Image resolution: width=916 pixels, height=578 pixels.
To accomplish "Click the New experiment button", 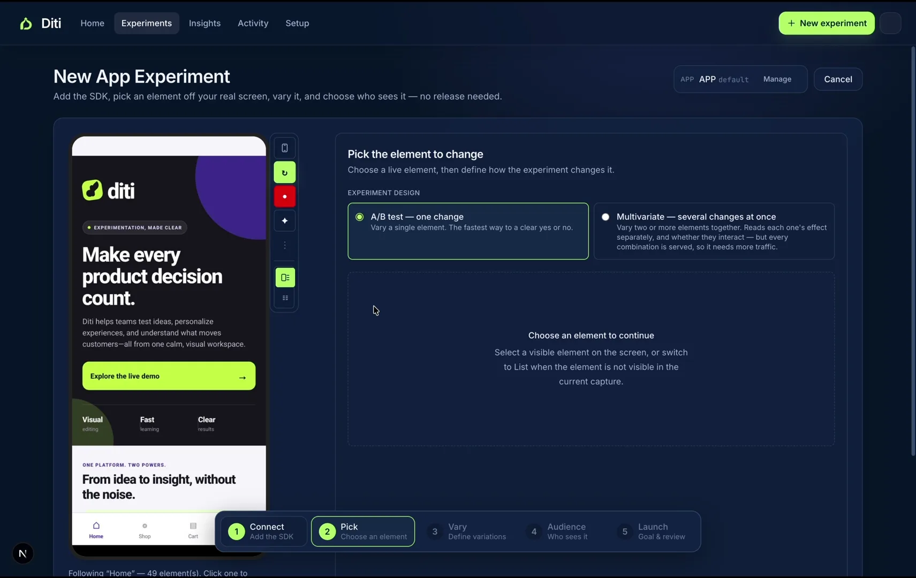I will pyautogui.click(x=827, y=23).
